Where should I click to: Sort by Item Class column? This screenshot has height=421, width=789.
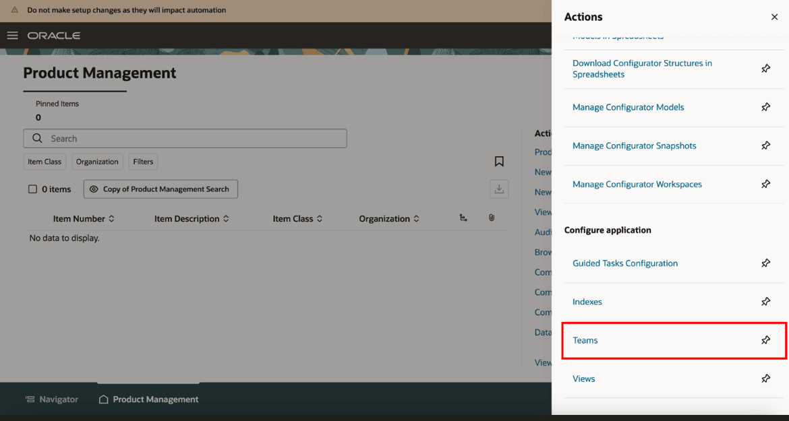coord(297,218)
